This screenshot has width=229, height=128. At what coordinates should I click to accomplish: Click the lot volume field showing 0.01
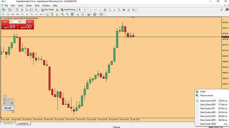(x=18, y=22)
